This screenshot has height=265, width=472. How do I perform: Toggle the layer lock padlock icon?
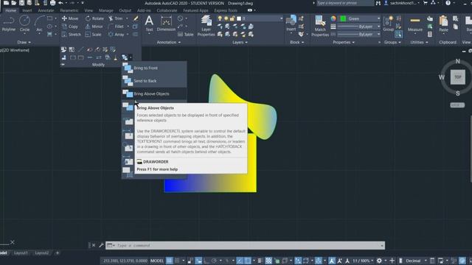pyautogui.click(x=232, y=18)
